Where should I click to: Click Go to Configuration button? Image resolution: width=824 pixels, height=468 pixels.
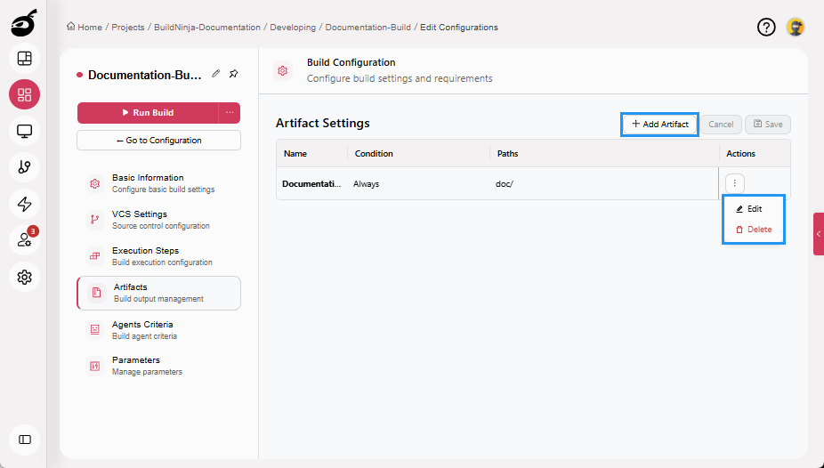click(158, 141)
